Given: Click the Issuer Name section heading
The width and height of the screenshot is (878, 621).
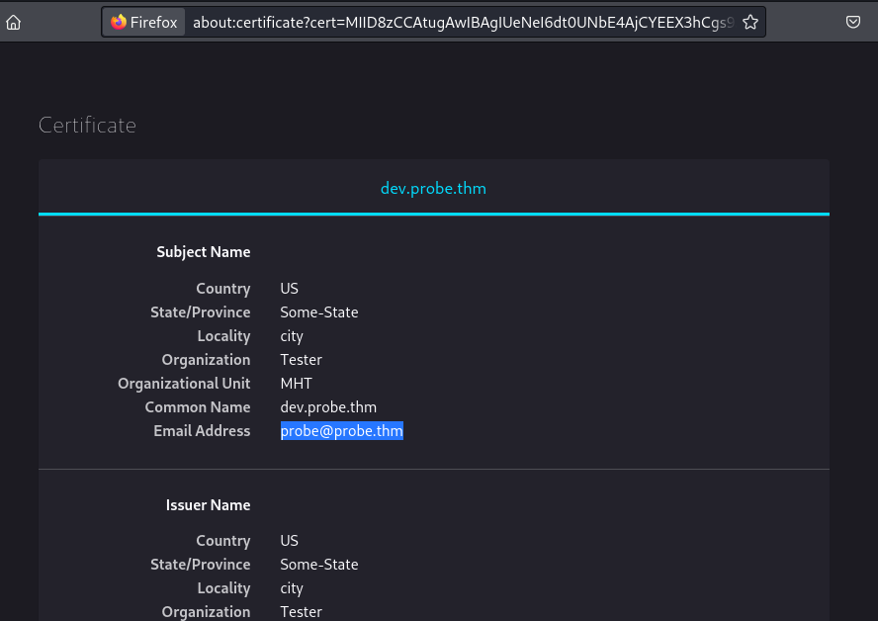Looking at the screenshot, I should (208, 505).
